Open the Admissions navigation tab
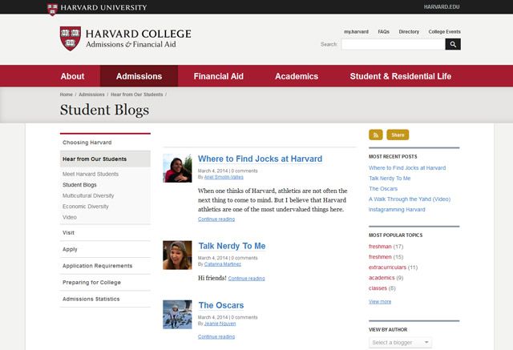The image size is (513, 350). (x=139, y=76)
